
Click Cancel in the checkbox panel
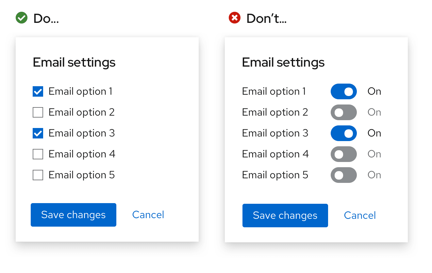[x=148, y=215]
